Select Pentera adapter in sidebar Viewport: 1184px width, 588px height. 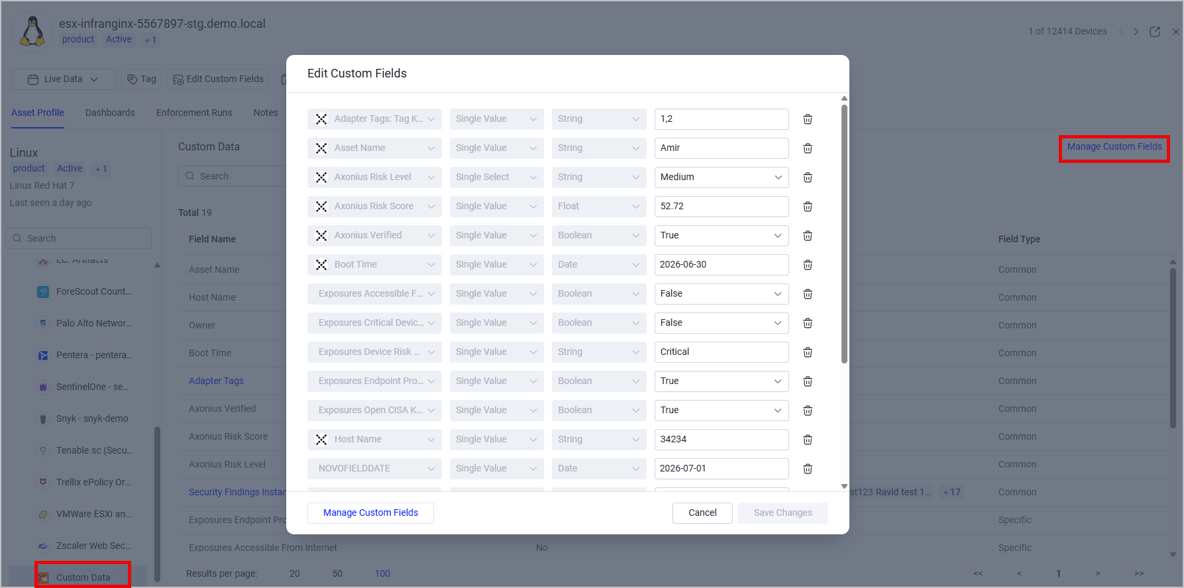coord(85,355)
